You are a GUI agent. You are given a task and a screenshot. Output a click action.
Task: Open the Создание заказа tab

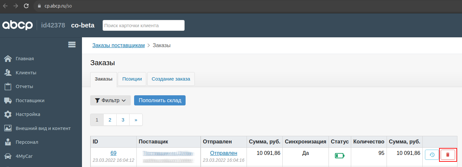pos(171,79)
